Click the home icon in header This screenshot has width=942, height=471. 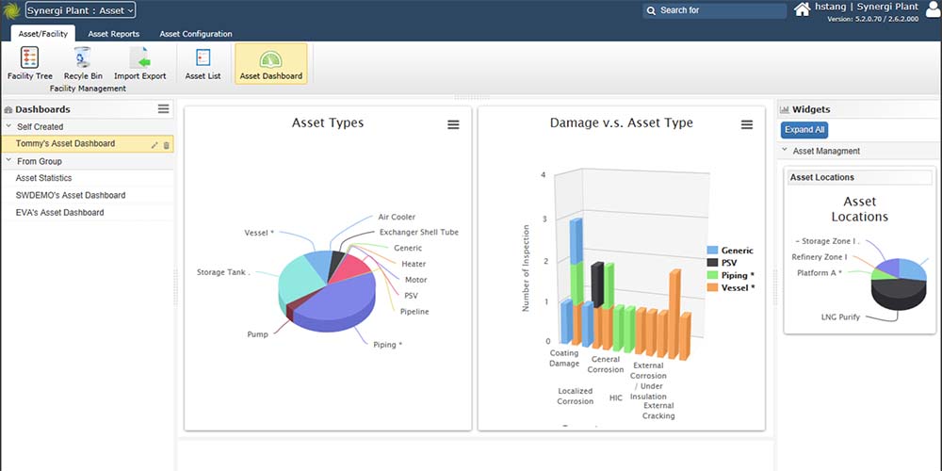point(803,9)
